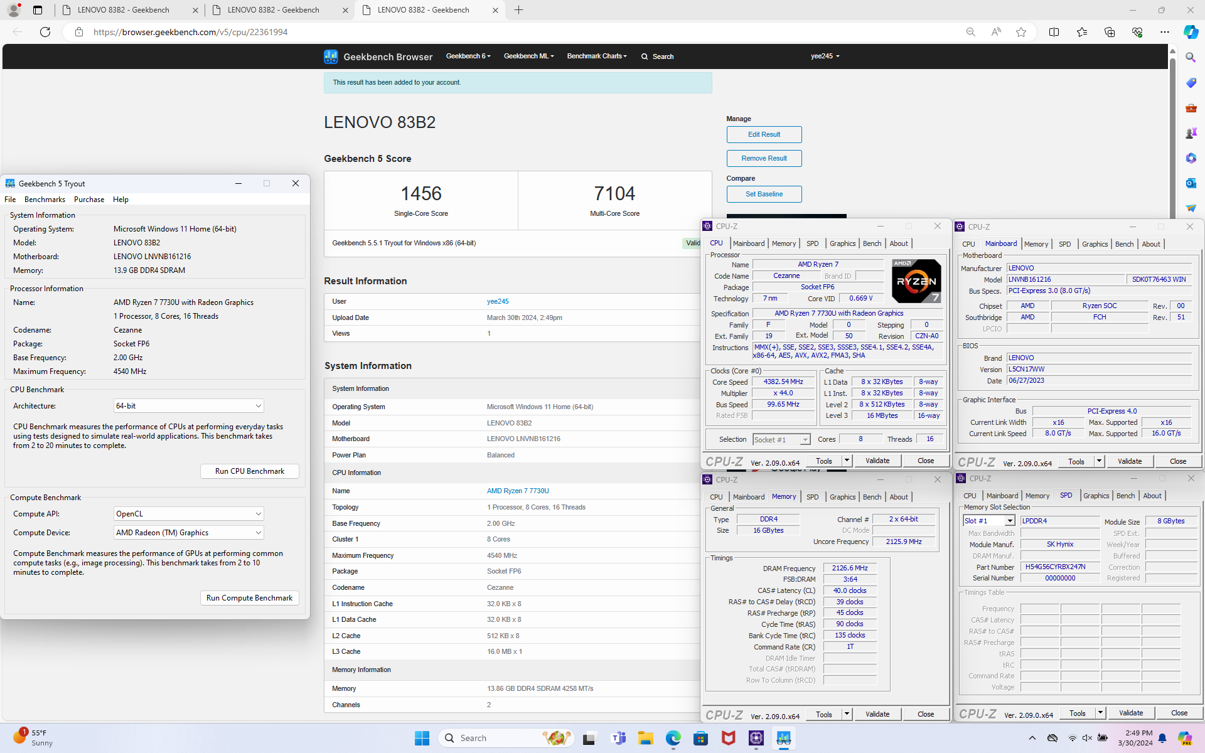Click the muted volume icon in system tray
The width and height of the screenshot is (1205, 753).
pos(1087,738)
